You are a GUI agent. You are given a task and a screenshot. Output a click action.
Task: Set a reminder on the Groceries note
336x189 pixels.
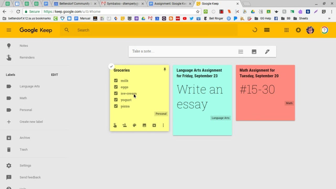(x=115, y=125)
